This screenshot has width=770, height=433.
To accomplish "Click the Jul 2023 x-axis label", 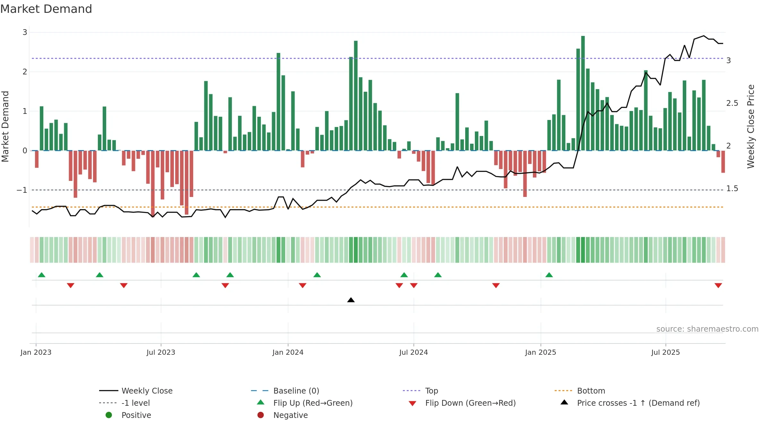I will [x=161, y=352].
